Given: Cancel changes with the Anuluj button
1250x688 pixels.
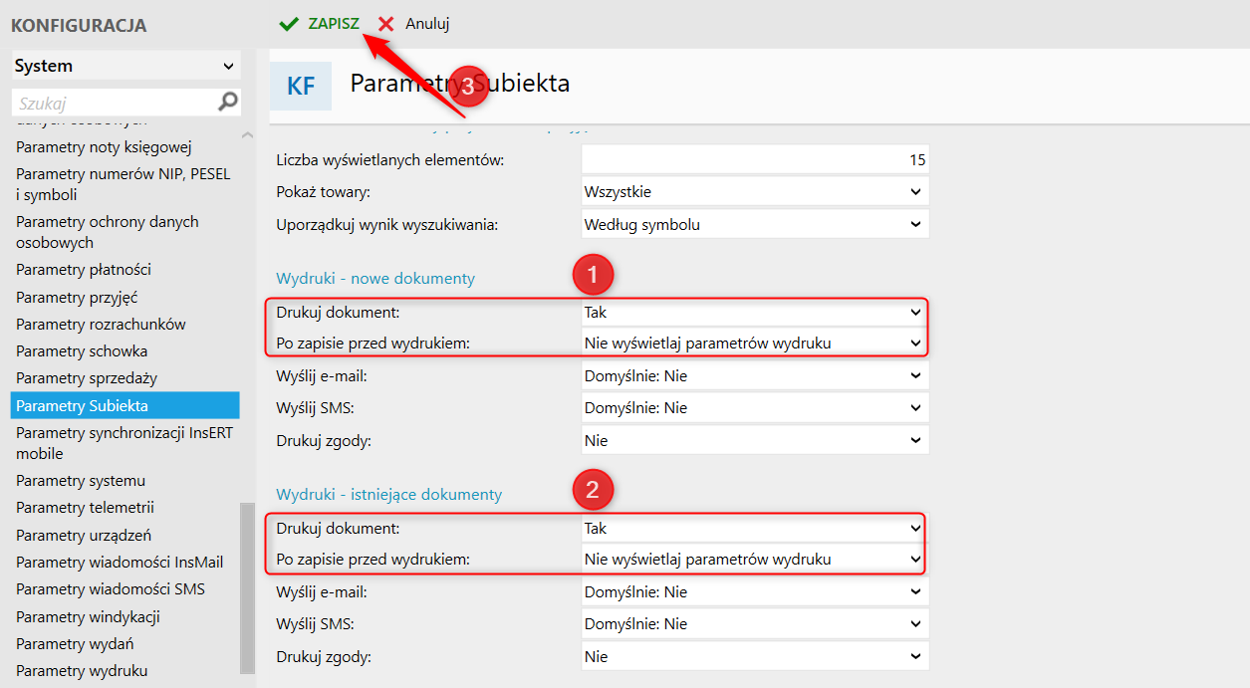Looking at the screenshot, I should tap(427, 24).
